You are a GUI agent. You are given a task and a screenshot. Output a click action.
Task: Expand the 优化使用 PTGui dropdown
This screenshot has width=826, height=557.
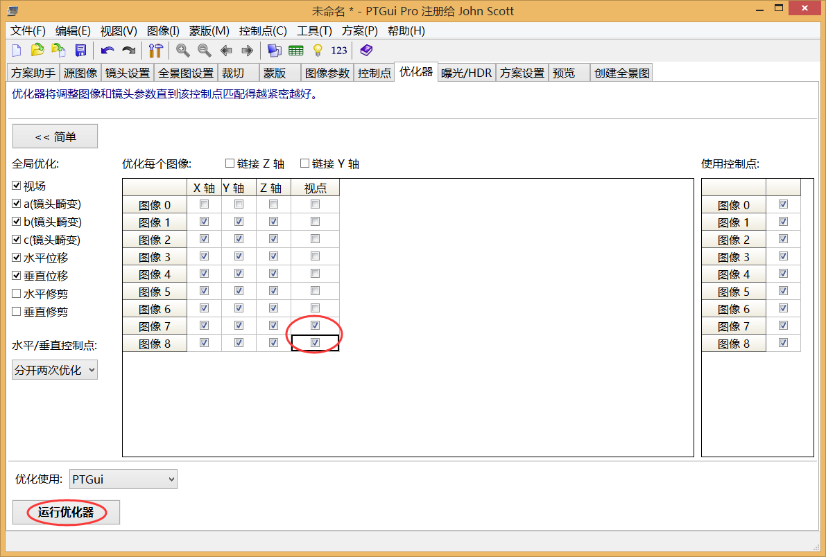(123, 479)
